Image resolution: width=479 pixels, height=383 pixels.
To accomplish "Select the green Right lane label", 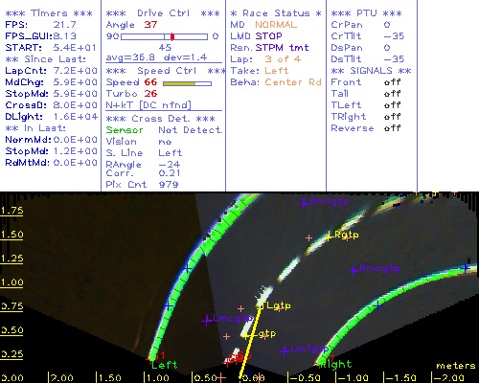I will point(336,364).
